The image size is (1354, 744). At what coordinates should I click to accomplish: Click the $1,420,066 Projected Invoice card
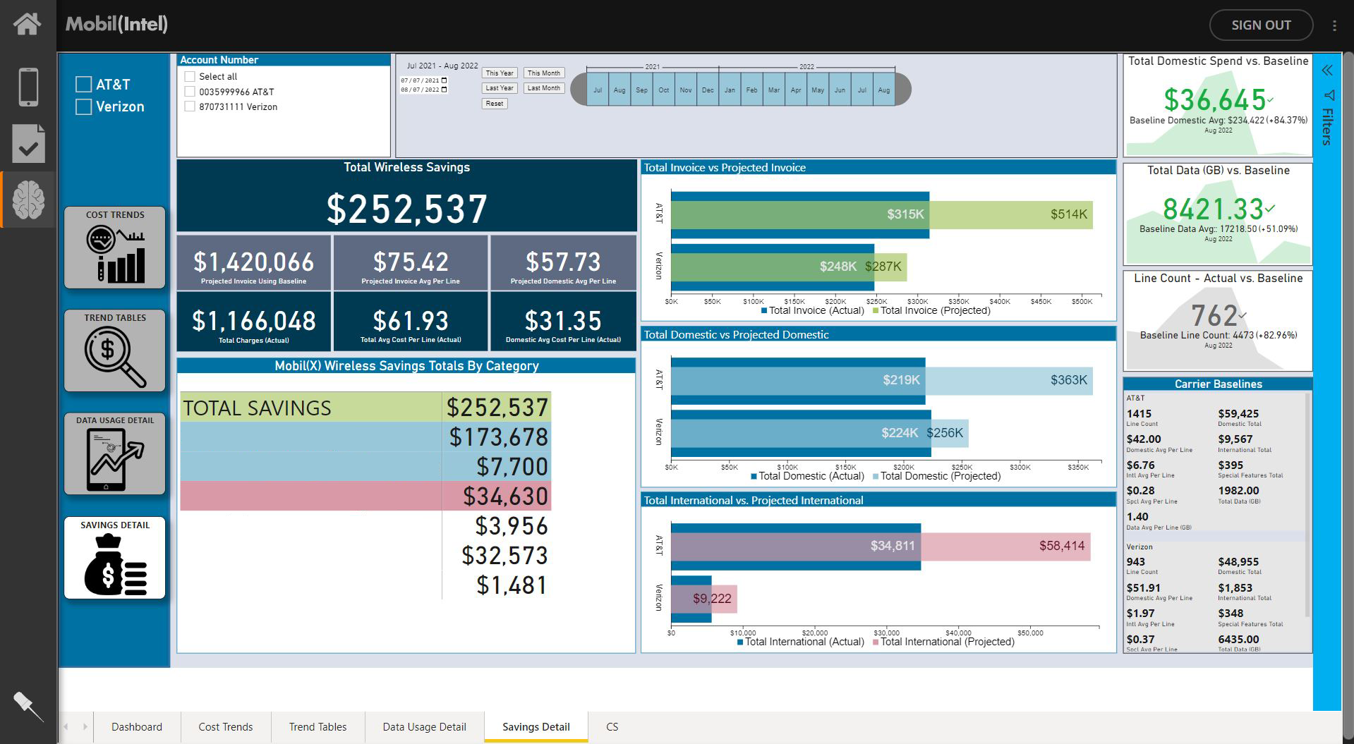253,263
